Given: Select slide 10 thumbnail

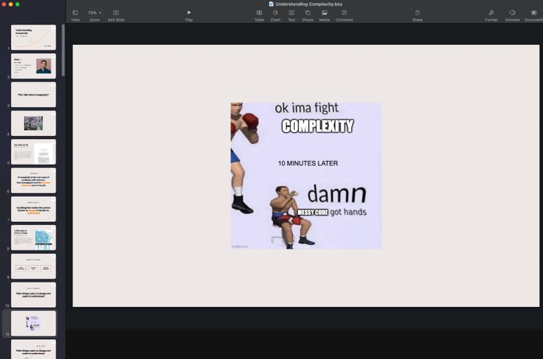Looking at the screenshot, I should (33, 295).
